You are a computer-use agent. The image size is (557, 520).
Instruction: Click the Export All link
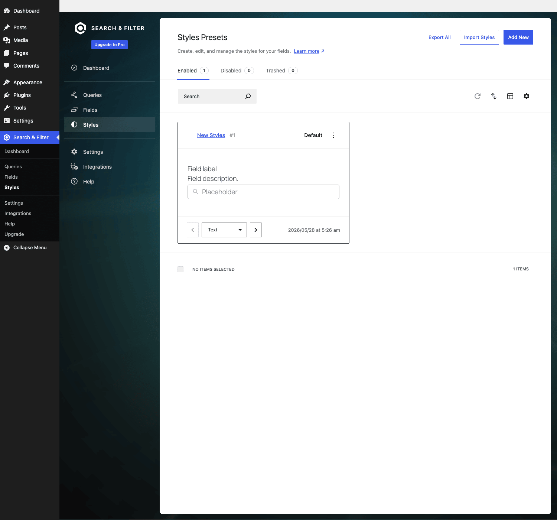(440, 37)
